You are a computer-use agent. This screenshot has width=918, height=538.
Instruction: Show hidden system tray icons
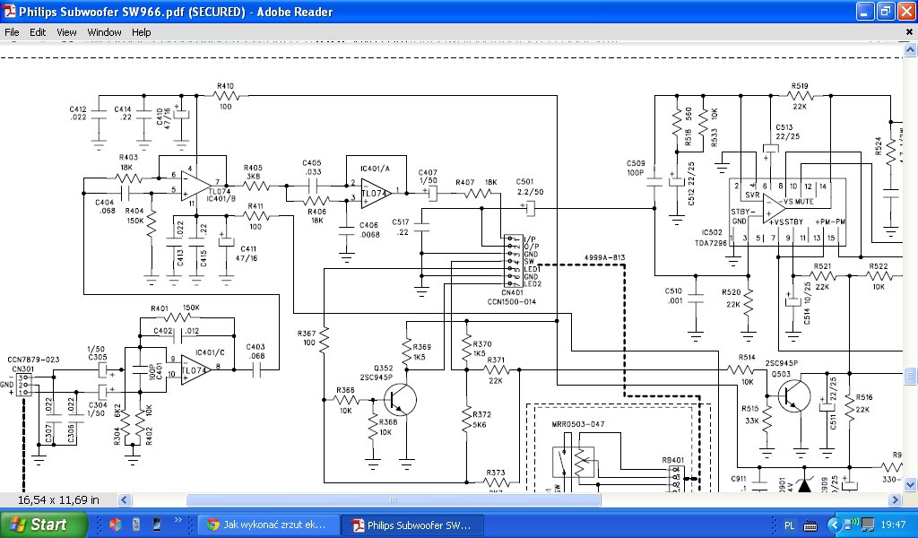835,525
